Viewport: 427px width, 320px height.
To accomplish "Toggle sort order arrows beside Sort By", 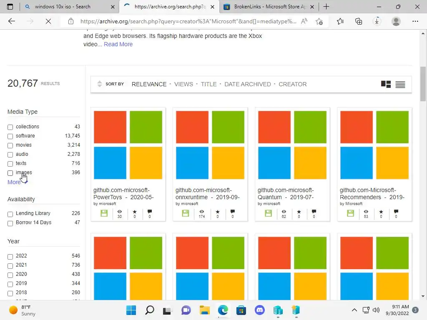I will [100, 84].
